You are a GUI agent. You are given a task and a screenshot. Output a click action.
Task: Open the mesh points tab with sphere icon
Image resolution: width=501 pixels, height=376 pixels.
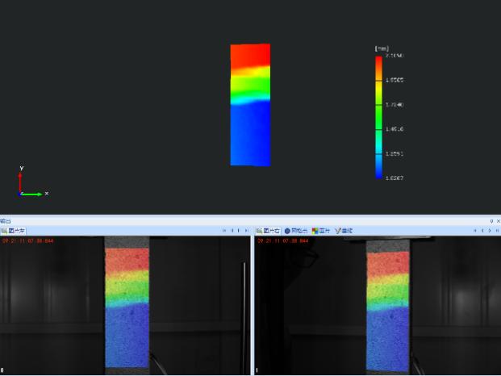tap(295, 231)
